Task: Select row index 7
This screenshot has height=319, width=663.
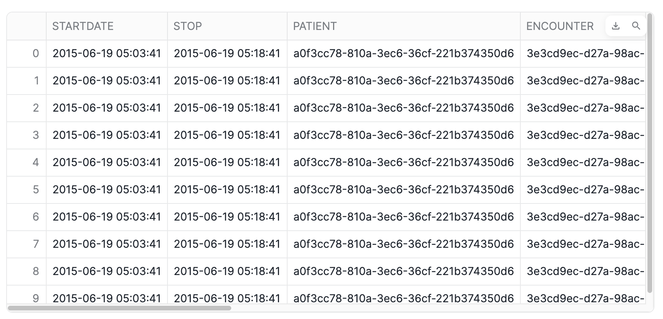Action: pos(26,244)
